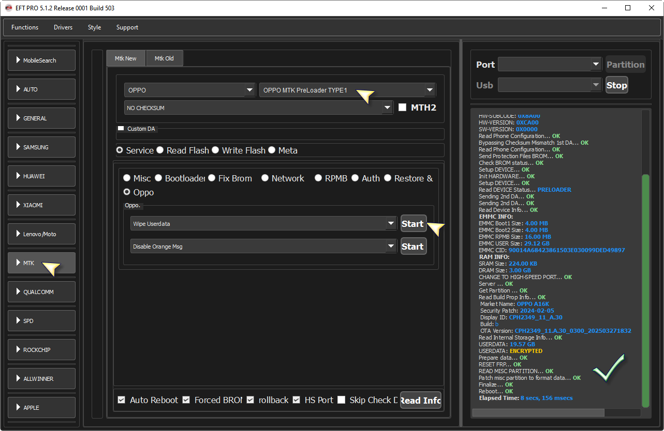Click the AUTO sidebar arrow icon

tap(19, 89)
